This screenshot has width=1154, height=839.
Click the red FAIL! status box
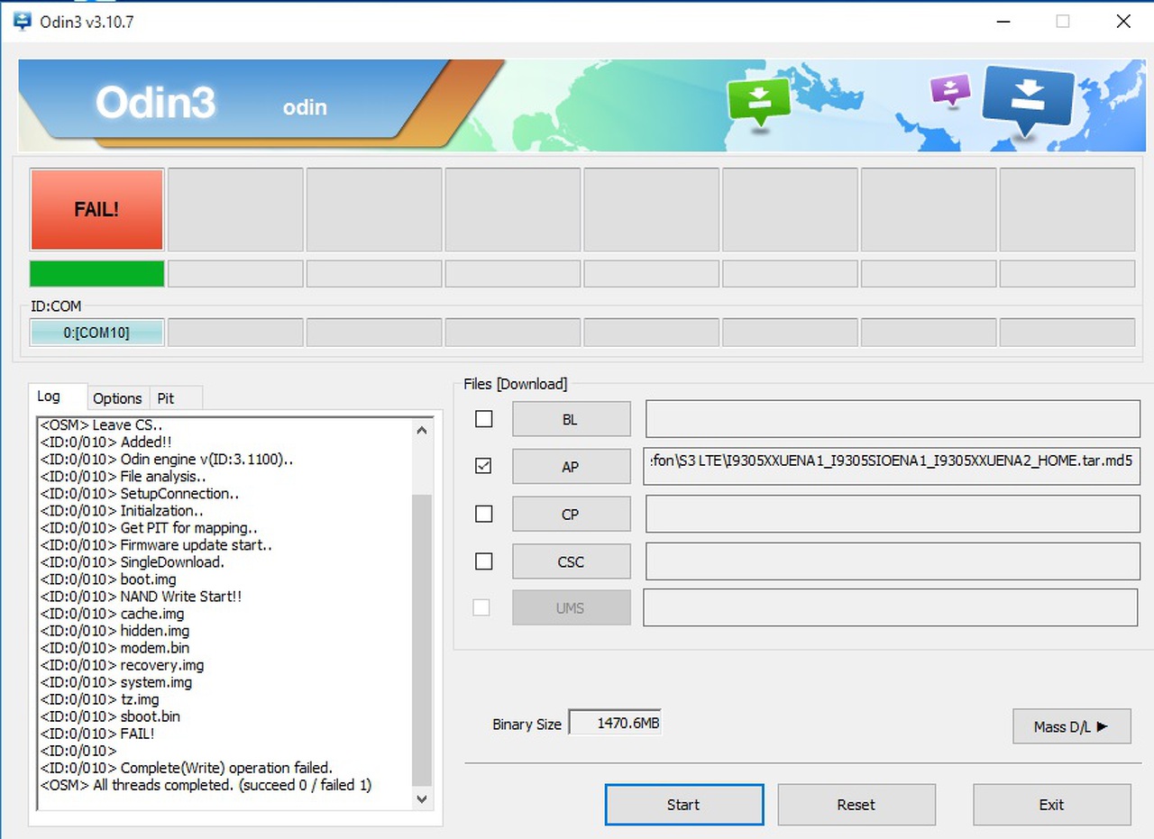pos(96,209)
